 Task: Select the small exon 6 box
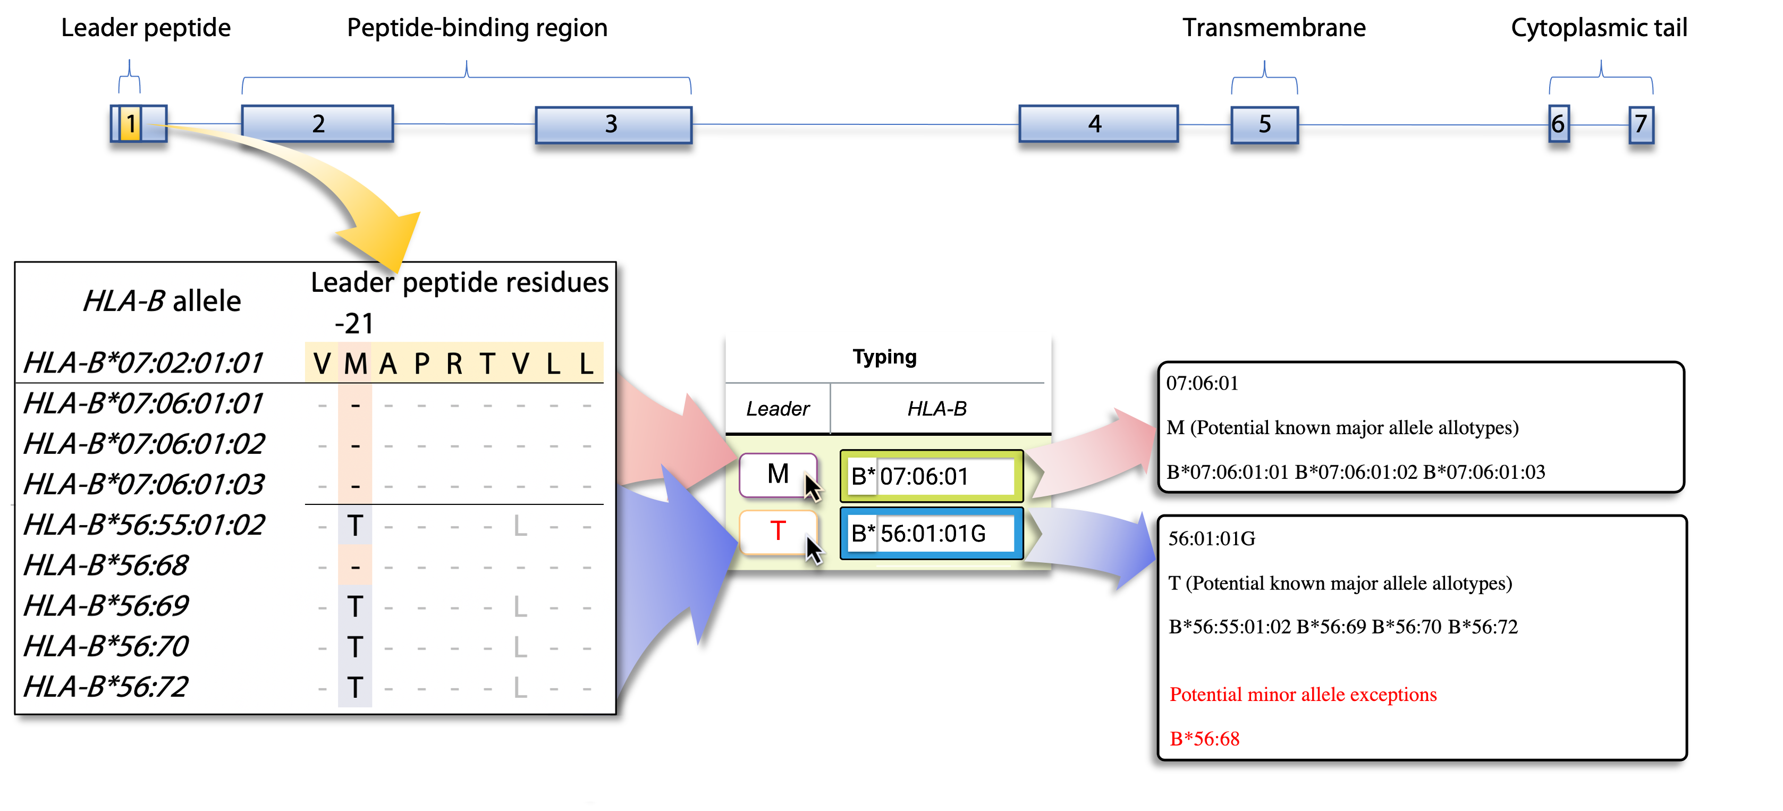pos(1558,124)
